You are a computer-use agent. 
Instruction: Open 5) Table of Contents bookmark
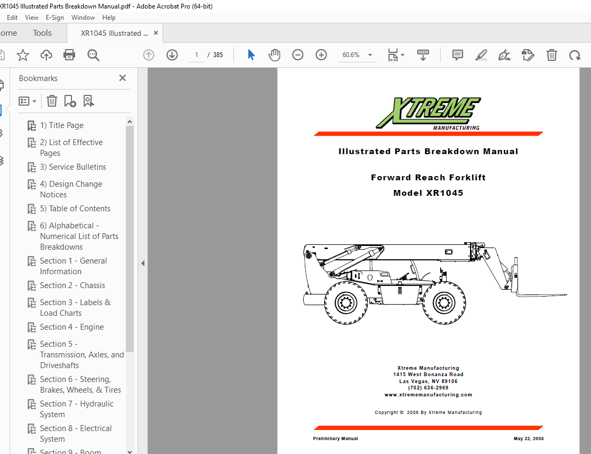[x=75, y=208]
